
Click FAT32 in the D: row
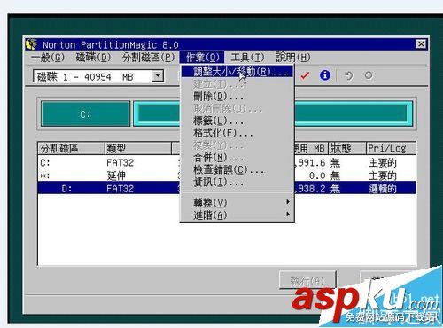tap(120, 189)
